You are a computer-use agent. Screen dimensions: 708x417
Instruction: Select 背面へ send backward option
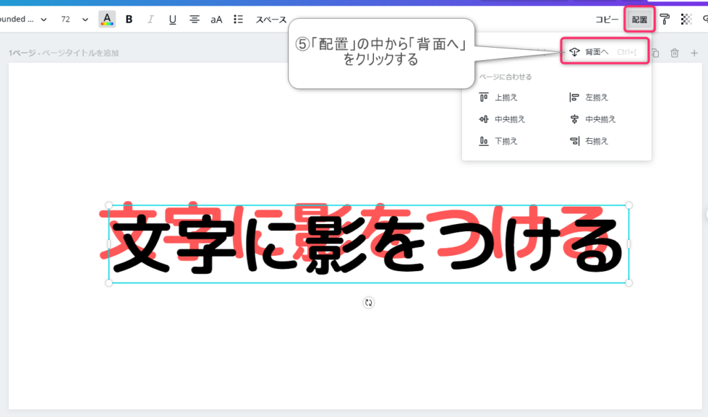604,52
